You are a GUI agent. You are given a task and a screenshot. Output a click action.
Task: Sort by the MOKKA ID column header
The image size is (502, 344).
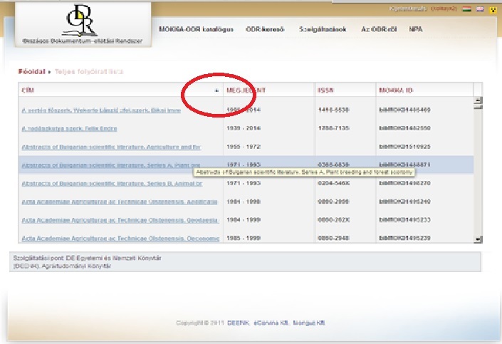[x=395, y=91]
